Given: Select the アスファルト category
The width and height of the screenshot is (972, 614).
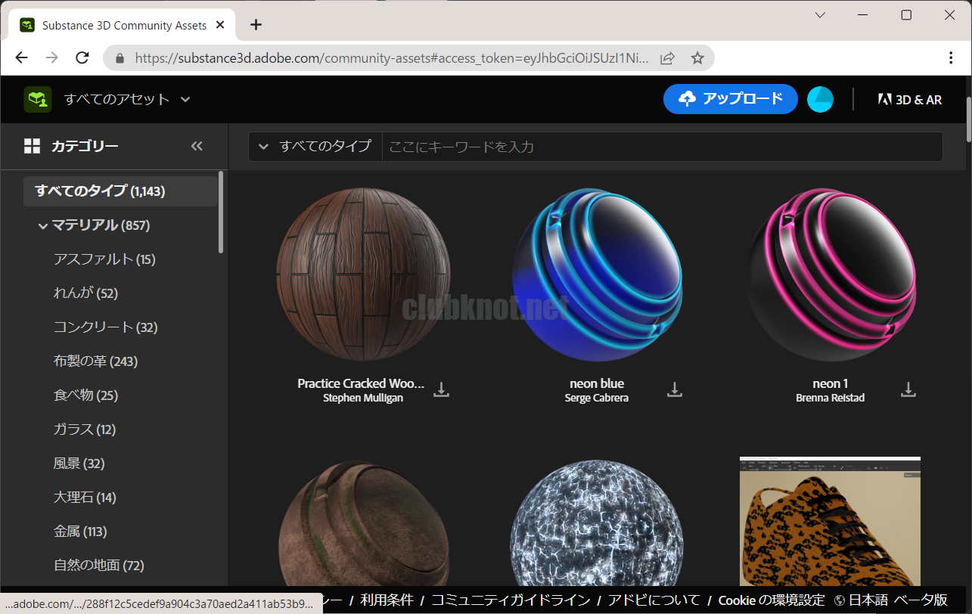Looking at the screenshot, I should [x=104, y=259].
